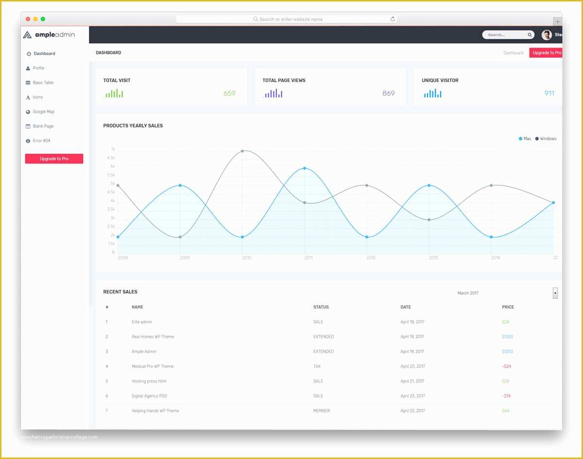
Task: Open a new browser tab with plus
Action: click(558, 22)
